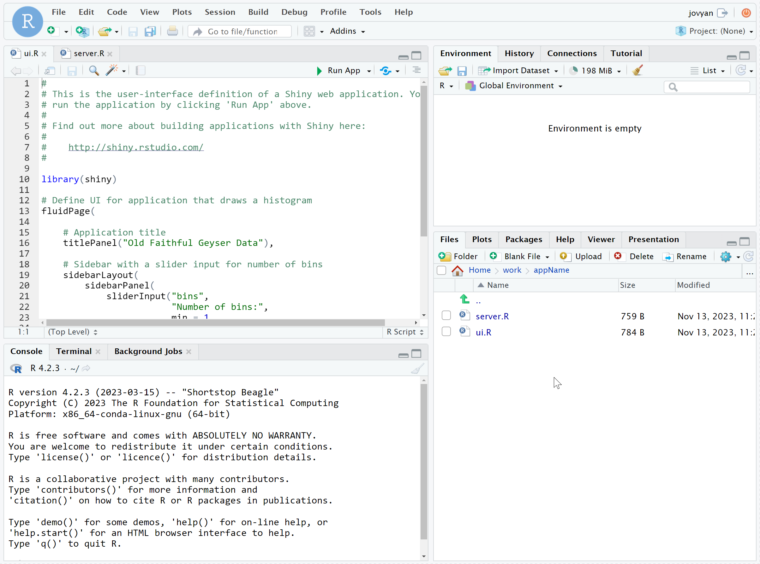Open the R language selector dropdown
The width and height of the screenshot is (760, 564).
(x=446, y=86)
